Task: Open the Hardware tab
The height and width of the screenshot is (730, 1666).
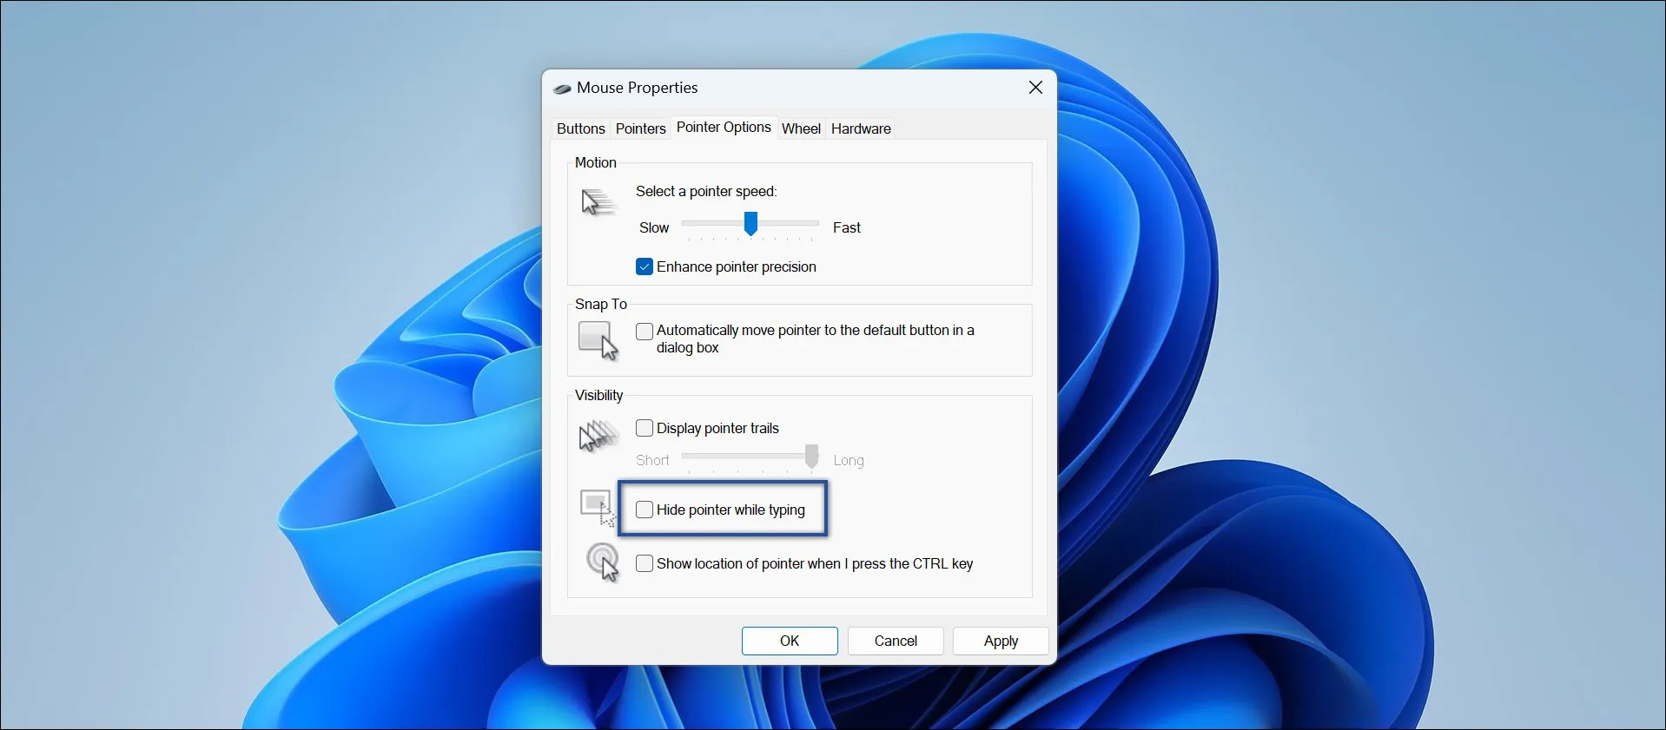Action: pyautogui.click(x=860, y=128)
